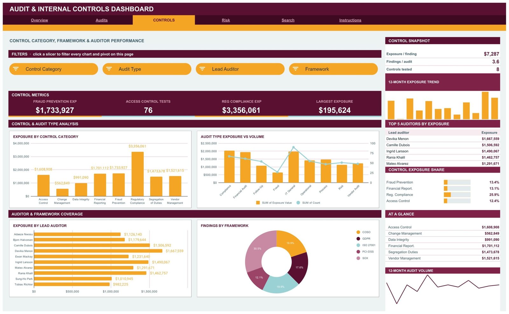Open the Overview tab
Screen dimensions: 509x314
pos(39,20)
